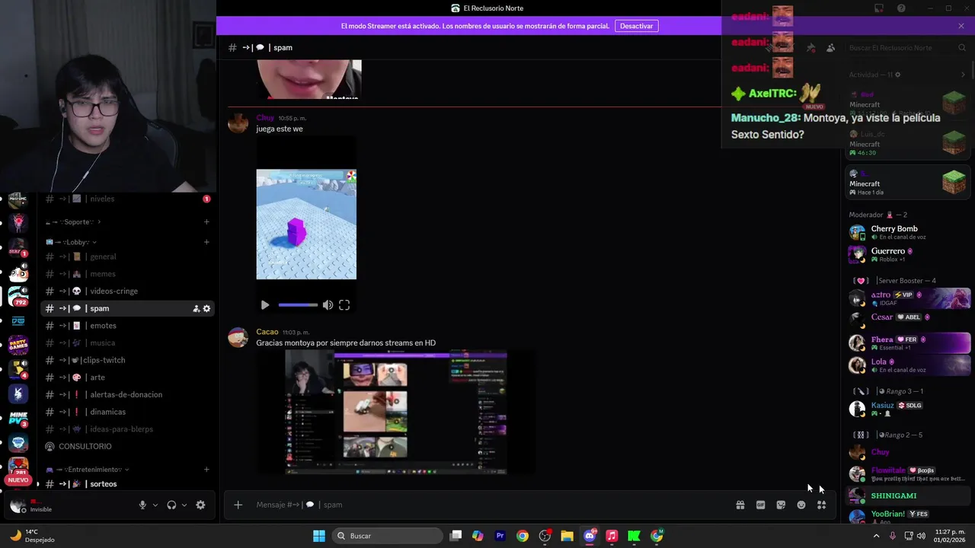
Task: Expand the Actividad panel arrow
Action: (x=963, y=75)
